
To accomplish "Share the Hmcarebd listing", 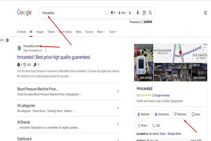I will [142, 125].
